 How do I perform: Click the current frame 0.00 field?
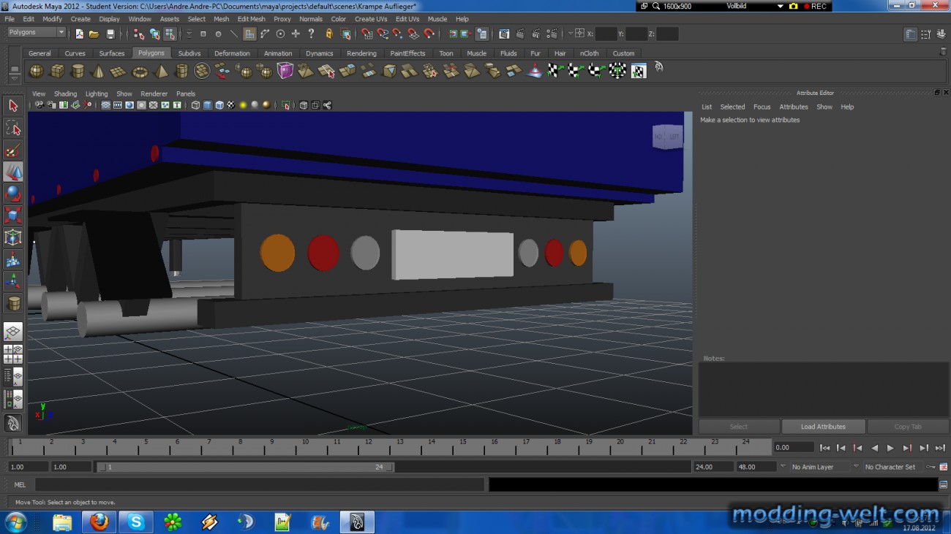[x=794, y=447]
